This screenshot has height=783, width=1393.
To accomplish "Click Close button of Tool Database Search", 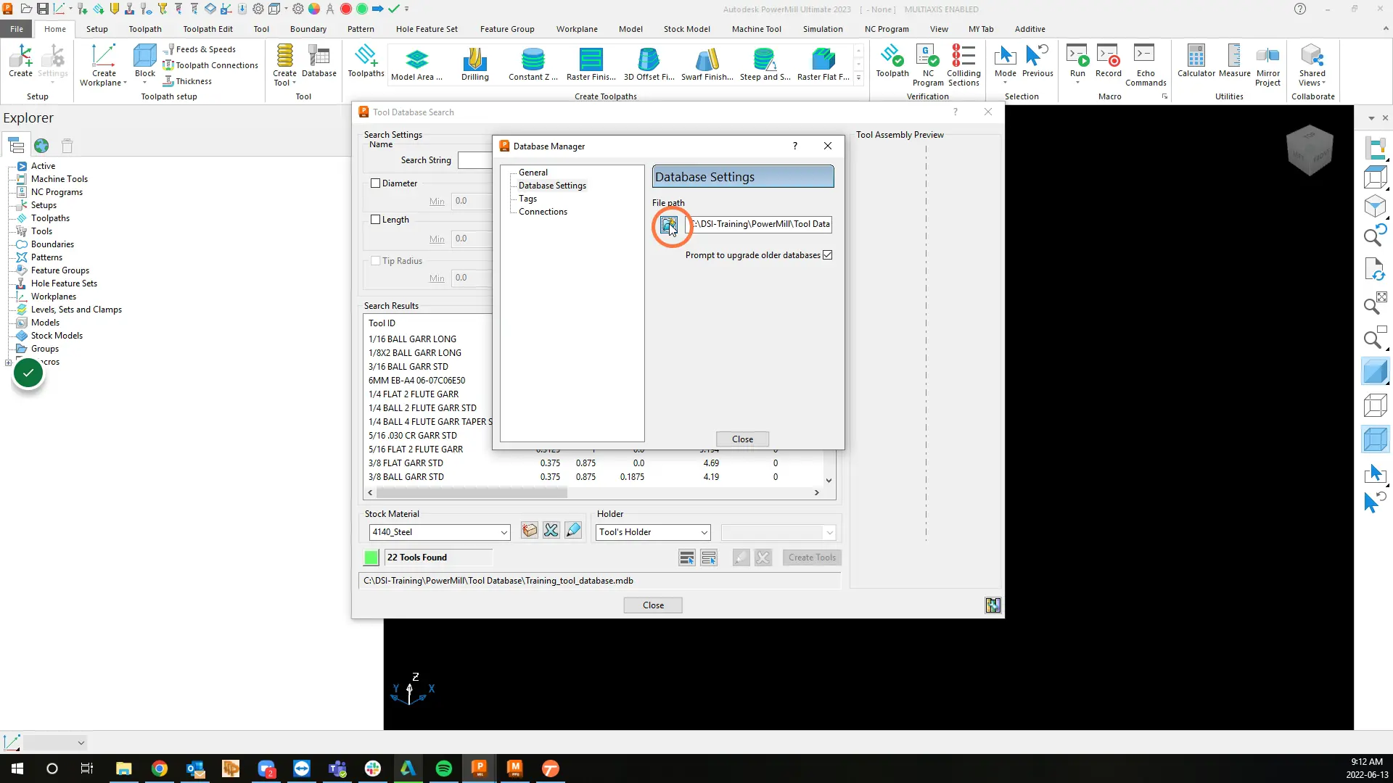I will 653,605.
